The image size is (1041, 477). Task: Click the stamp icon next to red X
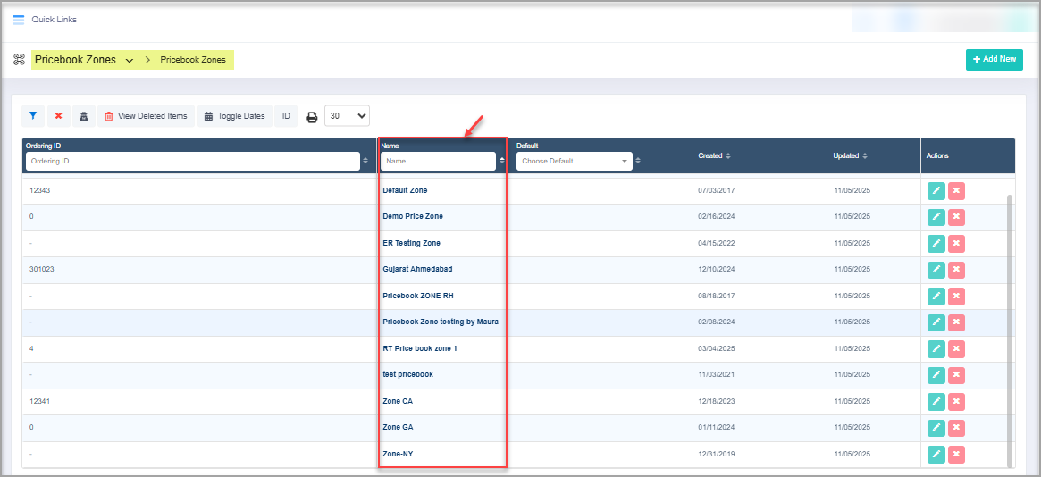(83, 116)
